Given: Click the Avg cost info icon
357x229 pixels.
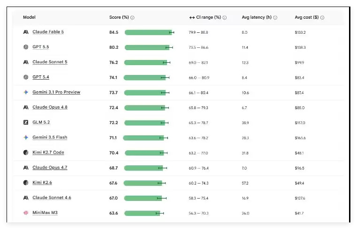Looking at the screenshot, I should click(x=322, y=17).
